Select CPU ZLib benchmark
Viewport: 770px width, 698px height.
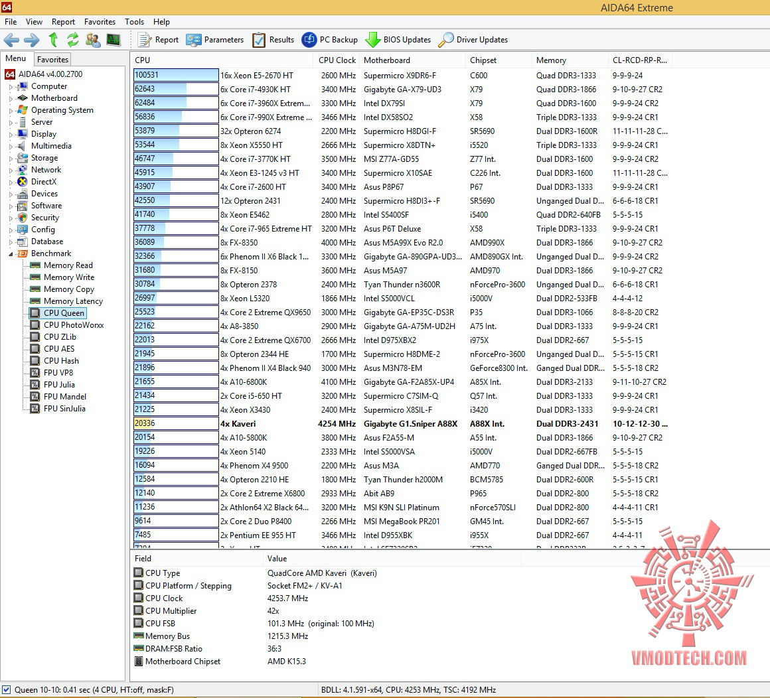(x=53, y=337)
